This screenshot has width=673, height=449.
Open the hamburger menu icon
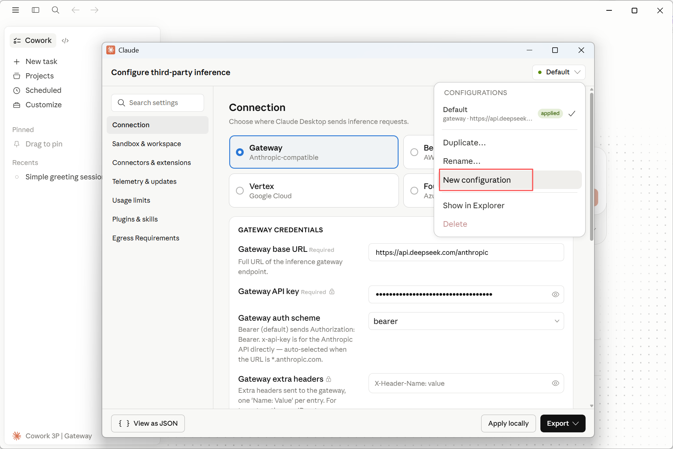coord(16,10)
